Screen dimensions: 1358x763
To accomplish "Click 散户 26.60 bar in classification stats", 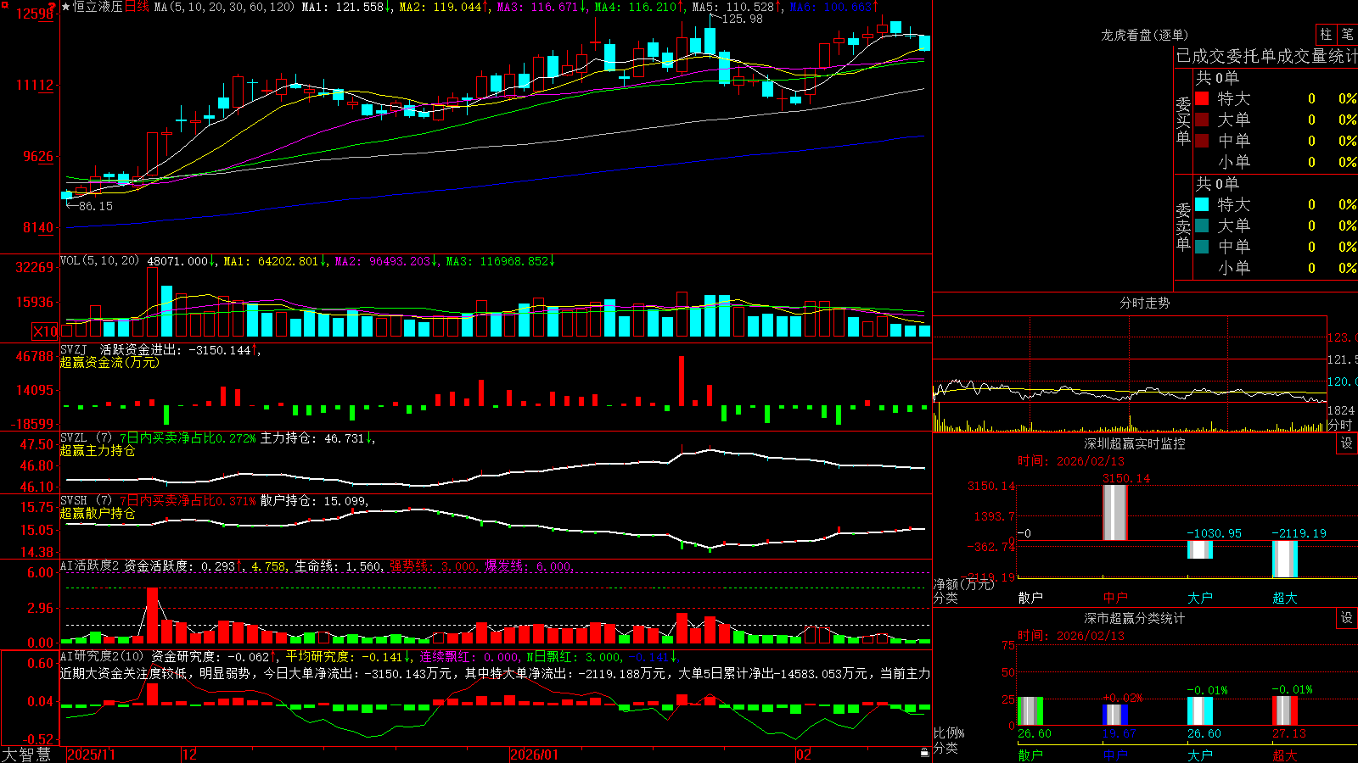I will (1030, 711).
